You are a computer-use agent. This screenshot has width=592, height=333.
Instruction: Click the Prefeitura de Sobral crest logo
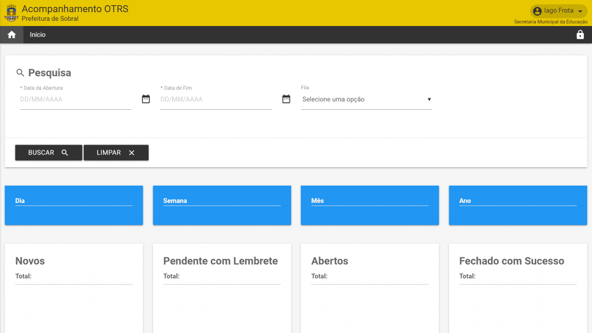[11, 12]
